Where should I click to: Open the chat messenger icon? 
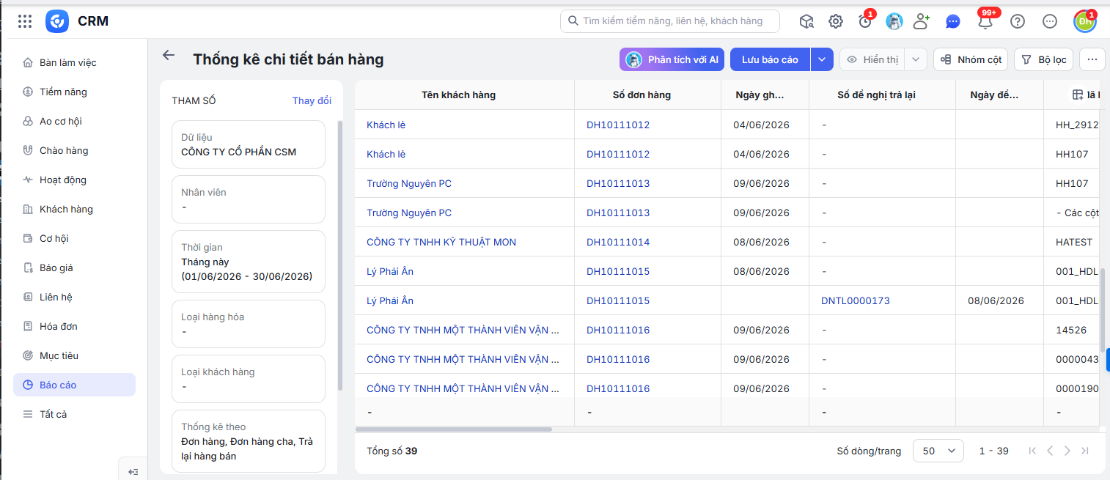click(953, 21)
